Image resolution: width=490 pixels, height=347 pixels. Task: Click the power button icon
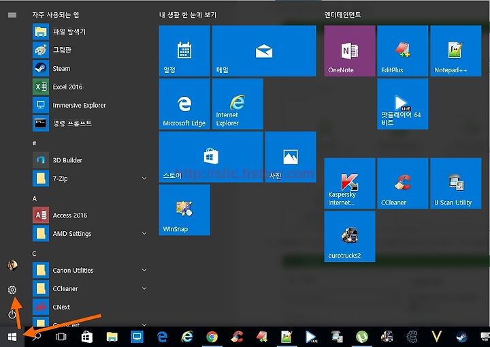[12, 314]
